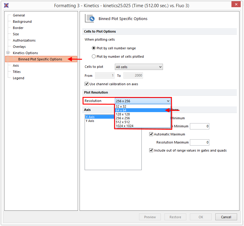The image size is (244, 226).
Task: Click the Resolution combo box arrow
Action: point(168,101)
